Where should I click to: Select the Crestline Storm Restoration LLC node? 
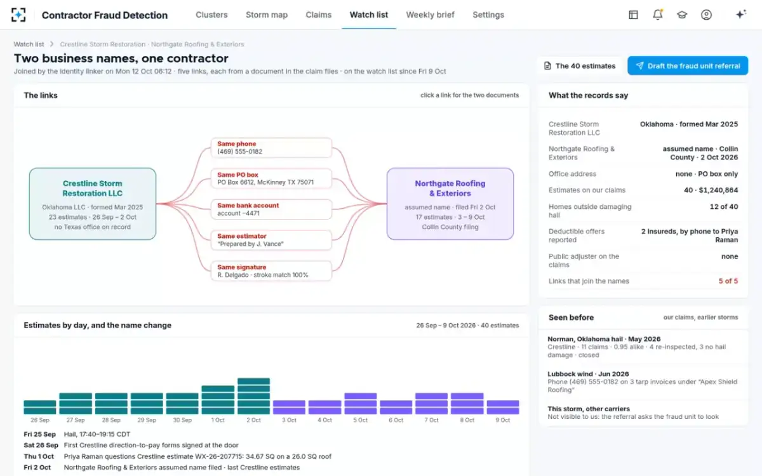[93, 204]
